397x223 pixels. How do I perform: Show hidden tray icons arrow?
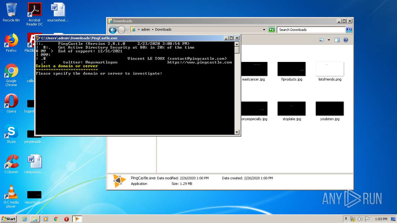click(346, 219)
